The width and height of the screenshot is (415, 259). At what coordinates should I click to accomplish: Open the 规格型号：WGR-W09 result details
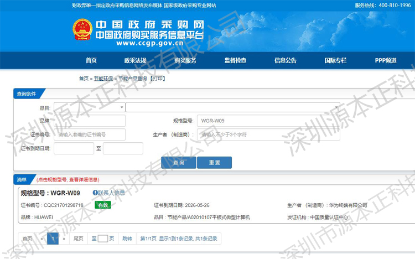coord(50,193)
